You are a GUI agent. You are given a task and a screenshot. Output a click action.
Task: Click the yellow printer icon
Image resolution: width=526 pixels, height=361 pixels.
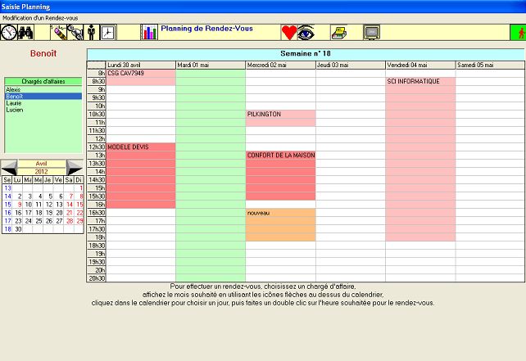[338, 33]
